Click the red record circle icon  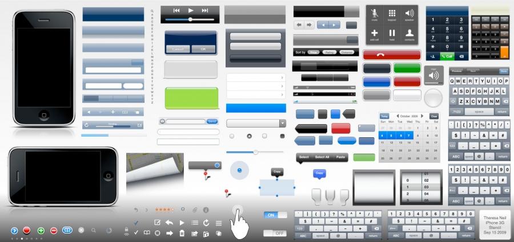click(26, 230)
